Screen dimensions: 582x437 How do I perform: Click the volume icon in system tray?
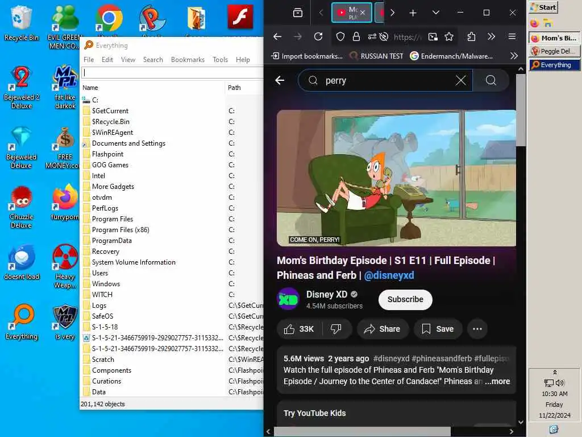pyautogui.click(x=560, y=383)
